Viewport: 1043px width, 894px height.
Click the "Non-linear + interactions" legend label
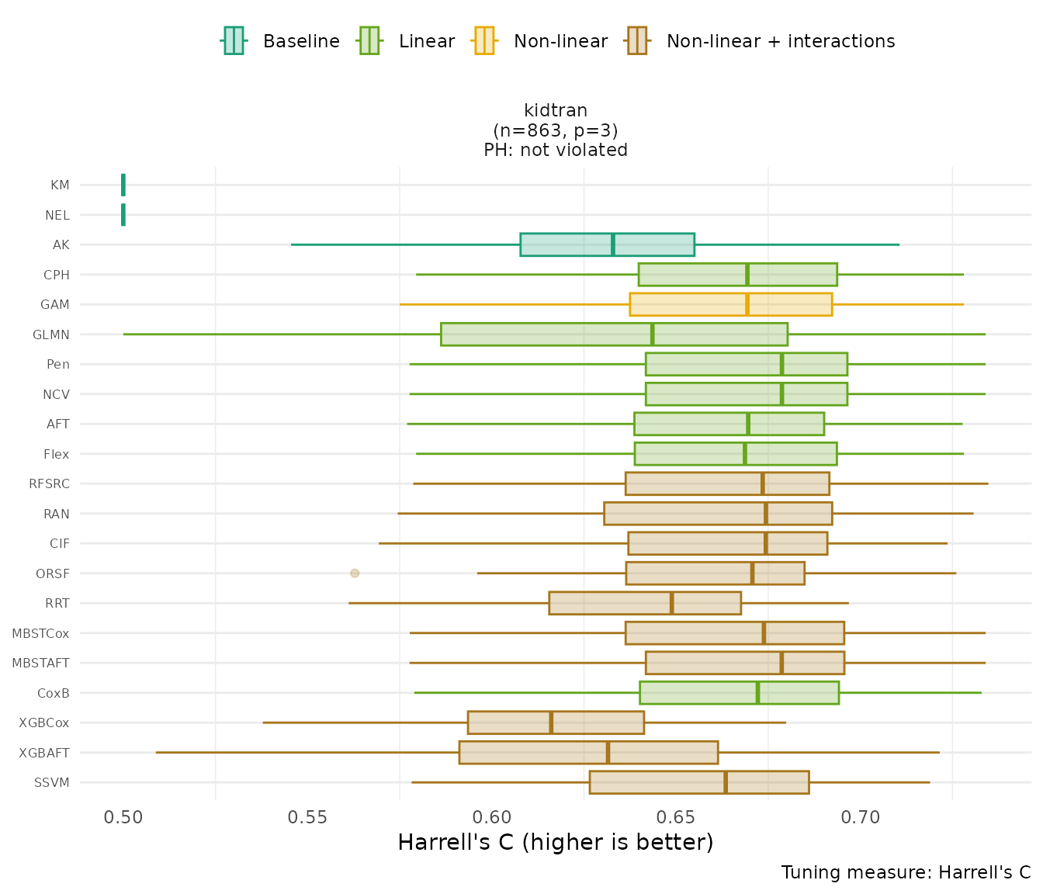coord(781,41)
